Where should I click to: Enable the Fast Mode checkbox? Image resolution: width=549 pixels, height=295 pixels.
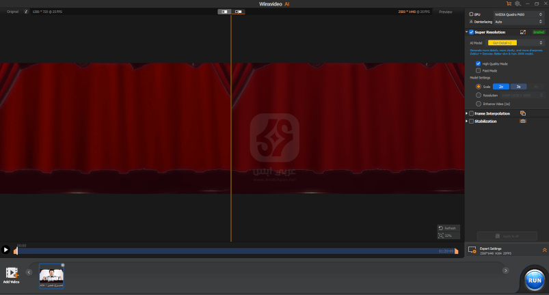[478, 70]
